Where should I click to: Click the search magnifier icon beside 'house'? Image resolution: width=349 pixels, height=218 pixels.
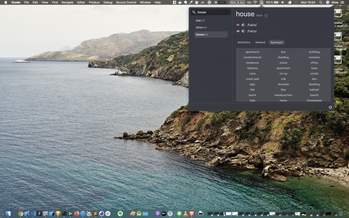(194, 12)
